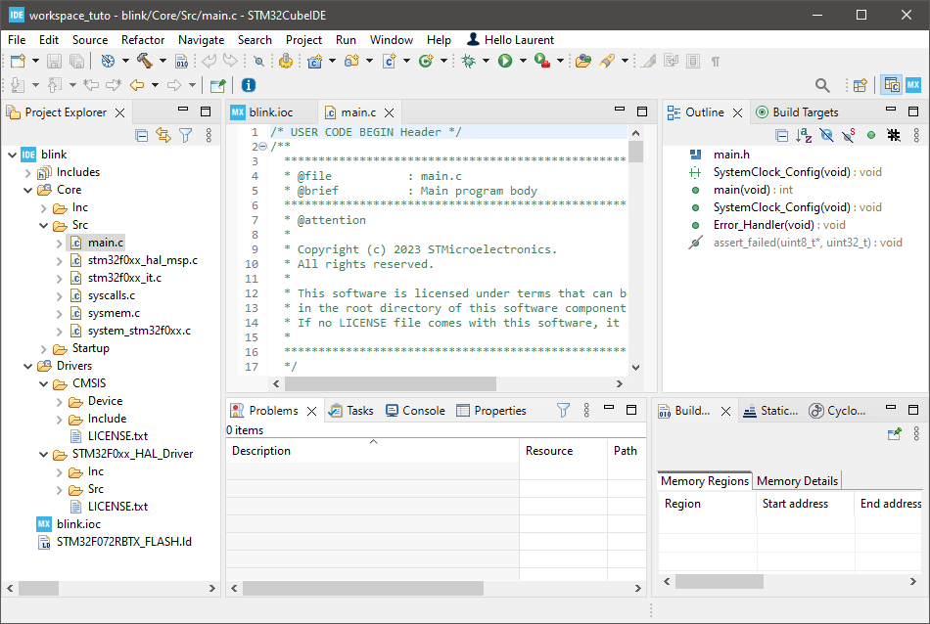
Task: Click the Save All toolbar icon
Action: (x=76, y=61)
